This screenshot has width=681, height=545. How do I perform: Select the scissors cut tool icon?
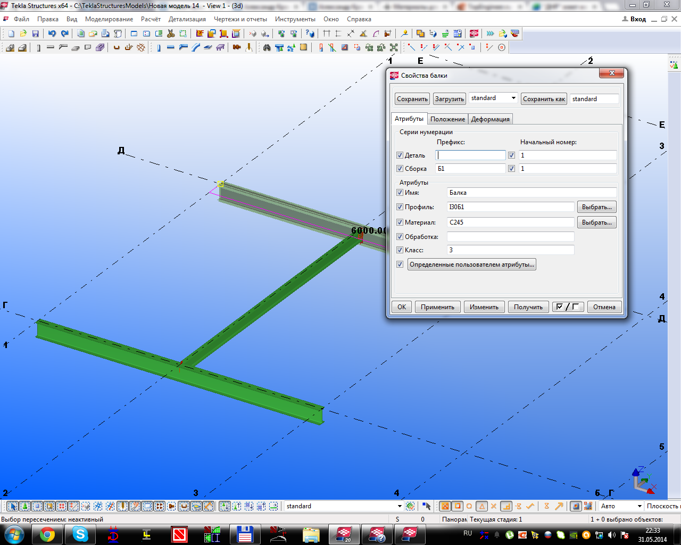point(171,34)
